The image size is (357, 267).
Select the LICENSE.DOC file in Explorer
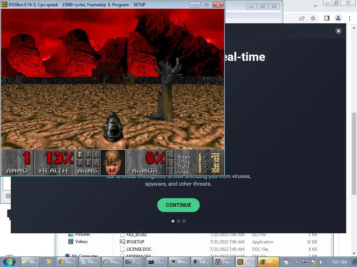[x=139, y=249]
